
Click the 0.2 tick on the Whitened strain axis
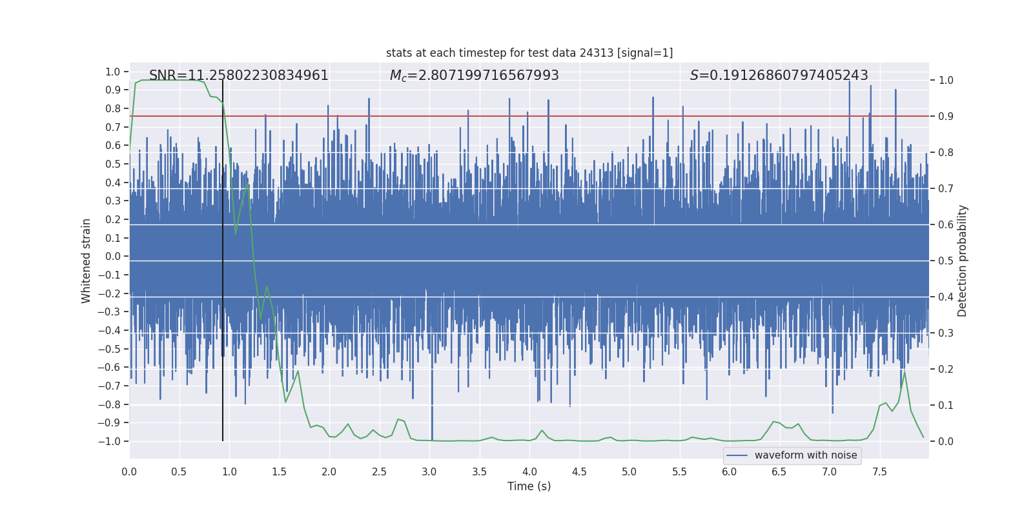coord(113,219)
